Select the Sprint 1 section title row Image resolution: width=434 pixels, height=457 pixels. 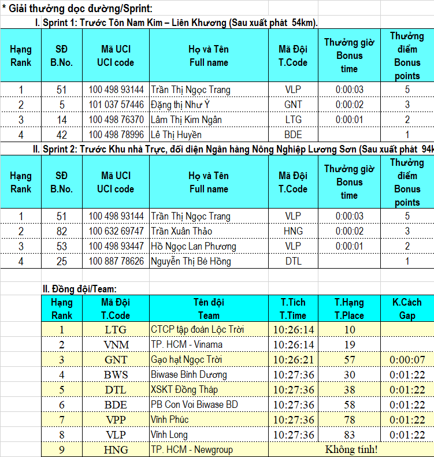pyautogui.click(x=176, y=23)
